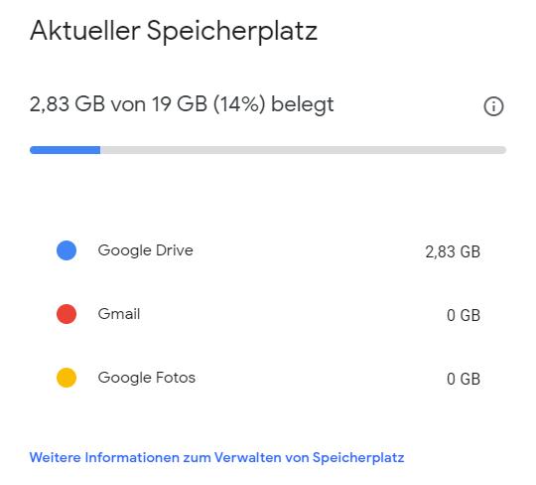Click the 2,83 GB von 19 GB text
Image resolution: width=536 pixels, height=485 pixels.
click(x=119, y=104)
